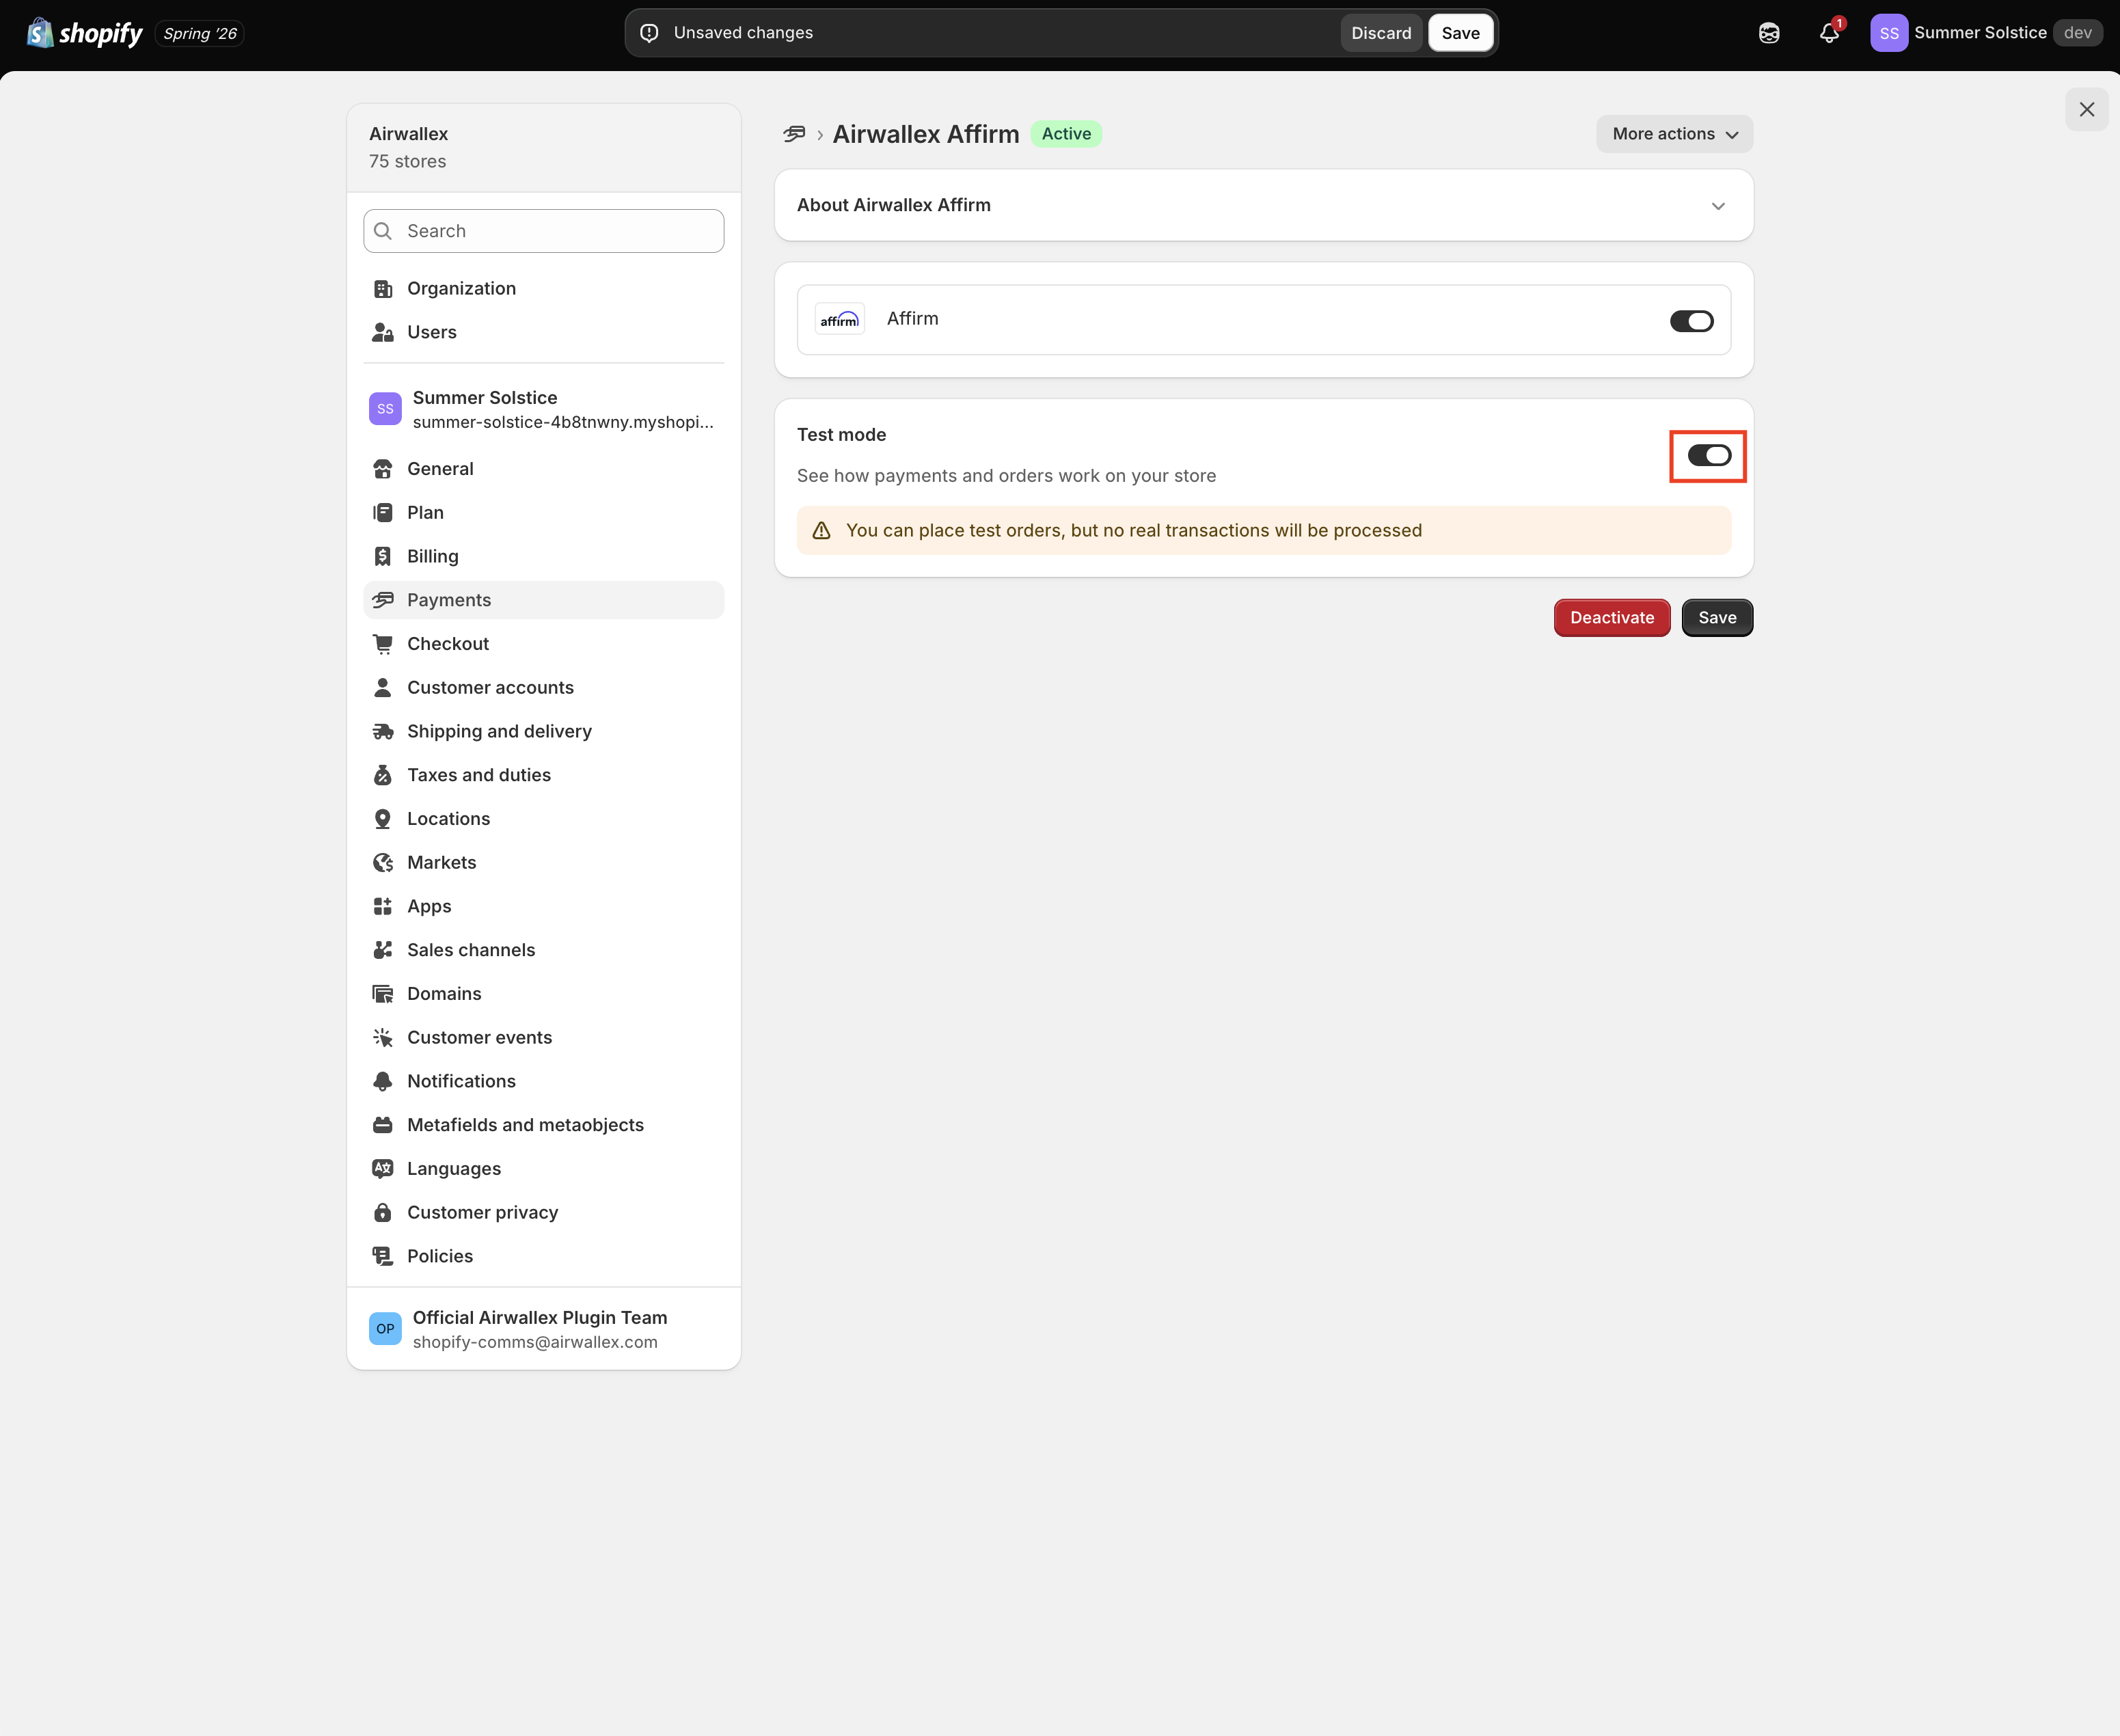Click the Shopify logo in top bar
Viewport: 2120px width, 1736px height.
(85, 33)
